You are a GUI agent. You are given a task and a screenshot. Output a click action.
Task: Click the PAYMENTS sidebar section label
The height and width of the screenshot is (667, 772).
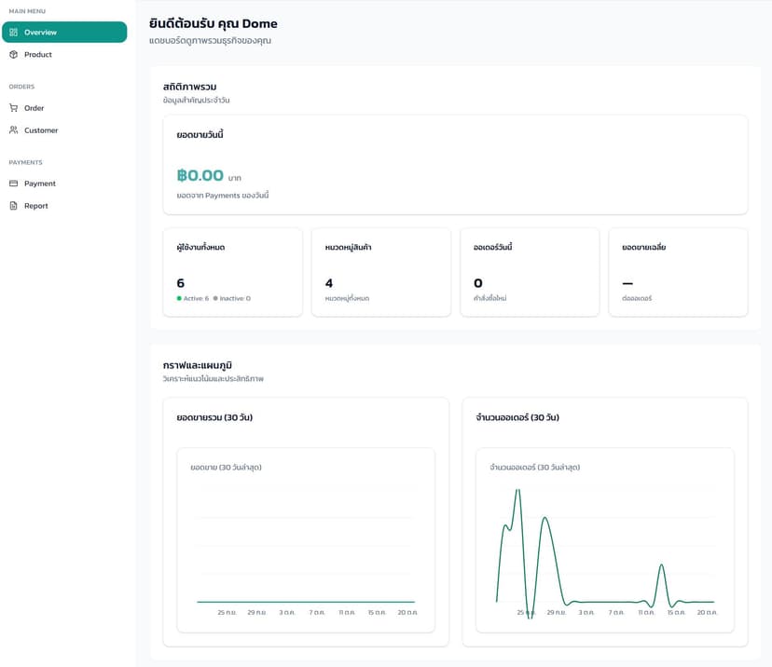point(25,162)
